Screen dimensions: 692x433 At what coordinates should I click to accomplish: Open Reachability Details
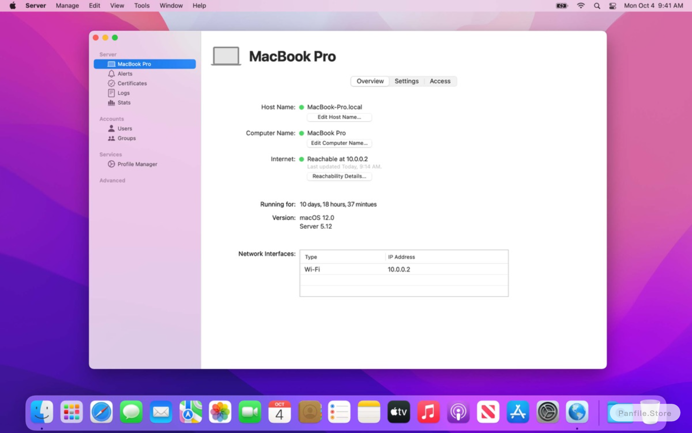(339, 176)
